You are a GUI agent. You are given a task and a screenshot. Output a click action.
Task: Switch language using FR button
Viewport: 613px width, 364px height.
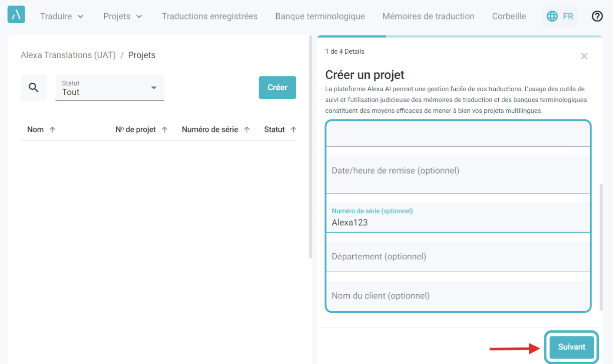pyautogui.click(x=559, y=16)
